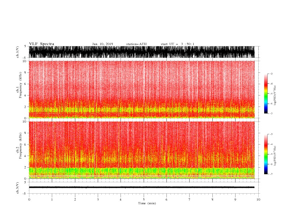Click time axis tick label "3"

[98, 199]
